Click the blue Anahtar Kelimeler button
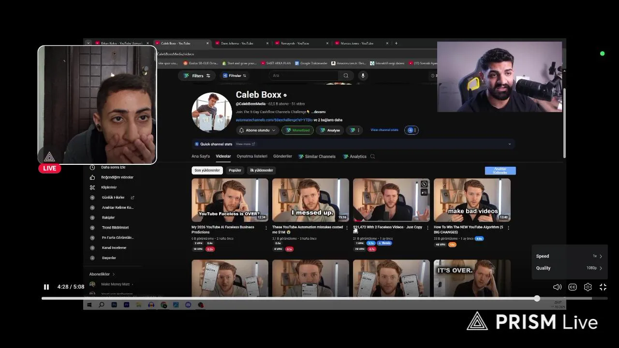 [500, 171]
